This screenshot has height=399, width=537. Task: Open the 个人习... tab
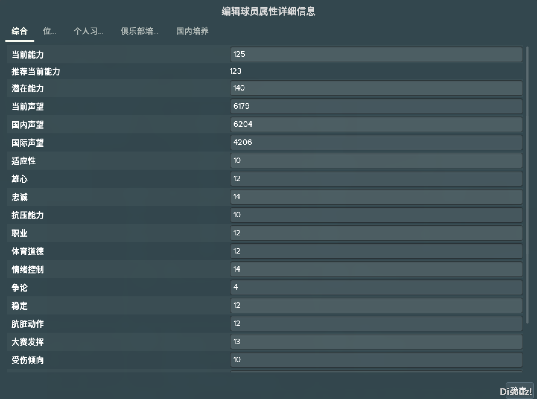(88, 31)
